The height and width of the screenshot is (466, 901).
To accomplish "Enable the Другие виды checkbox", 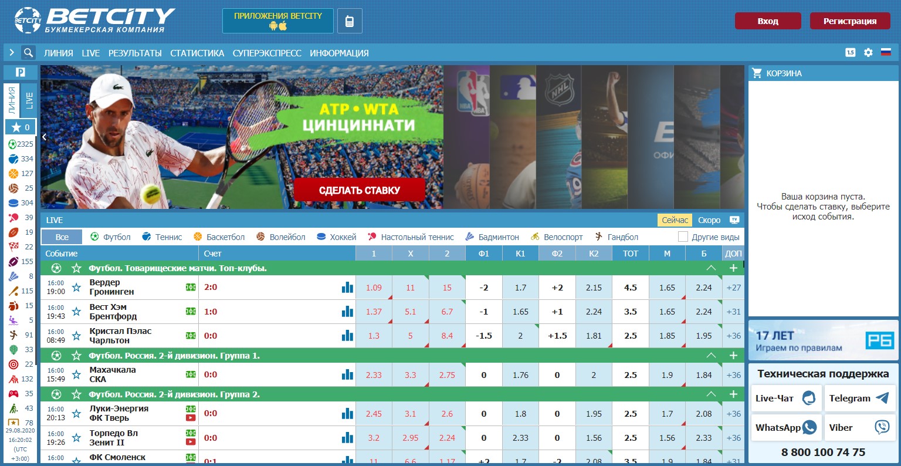I will (683, 237).
